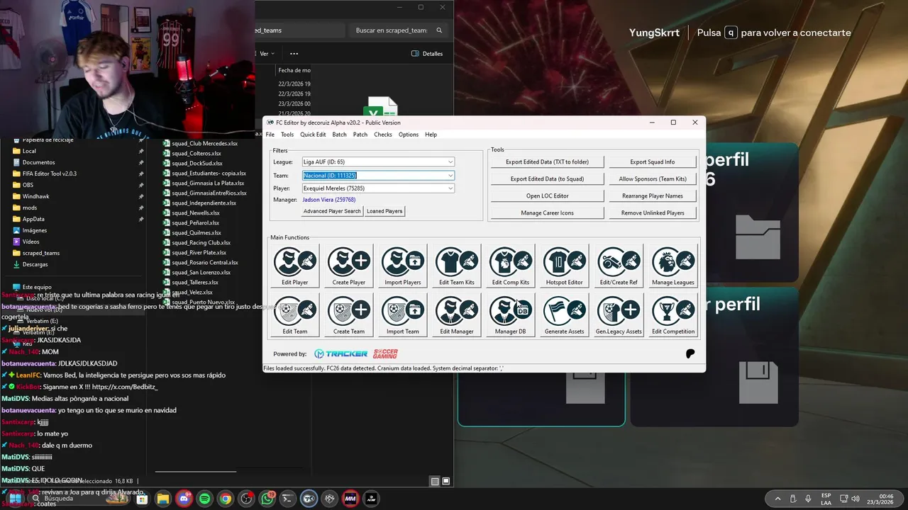Open the Quick Edit menu
This screenshot has height=510, width=908.
tap(313, 135)
